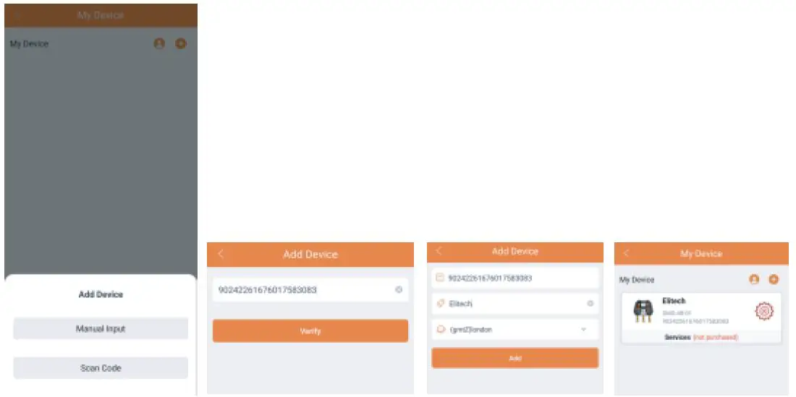Clear the device code field above Verify
The height and width of the screenshot is (397, 796).
click(399, 290)
